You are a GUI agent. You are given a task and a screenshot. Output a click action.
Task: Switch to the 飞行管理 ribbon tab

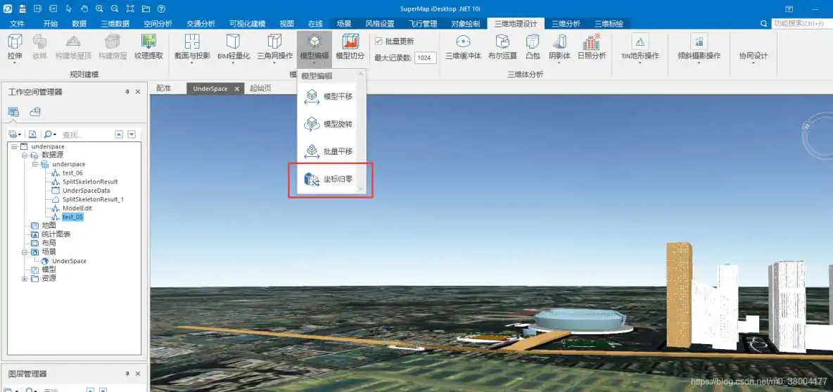pyautogui.click(x=423, y=24)
